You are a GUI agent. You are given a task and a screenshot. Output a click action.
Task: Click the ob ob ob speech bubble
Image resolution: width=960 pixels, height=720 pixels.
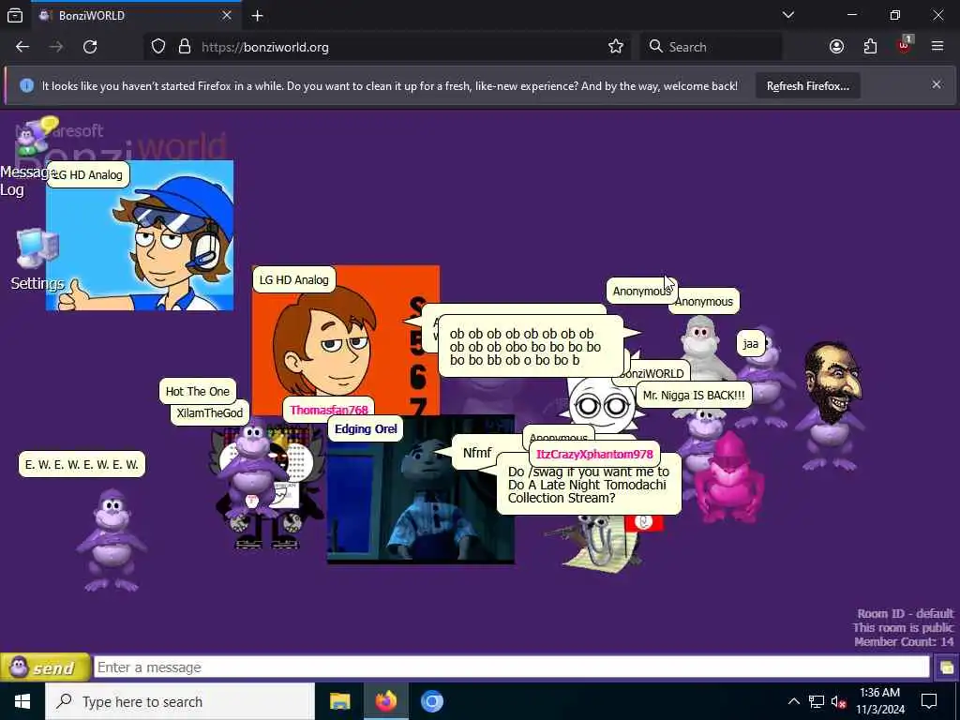click(531, 347)
